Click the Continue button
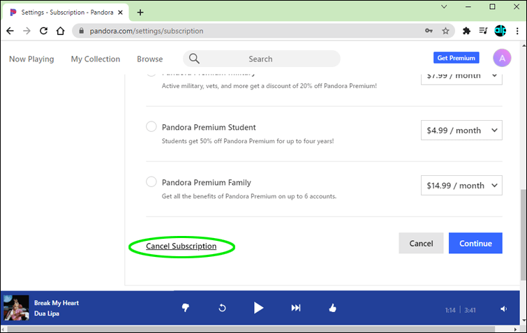 point(475,243)
